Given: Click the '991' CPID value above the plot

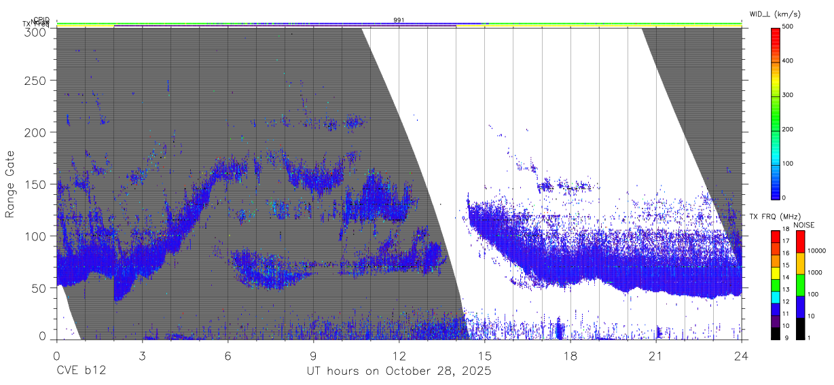Looking at the screenshot, I should click(399, 20).
